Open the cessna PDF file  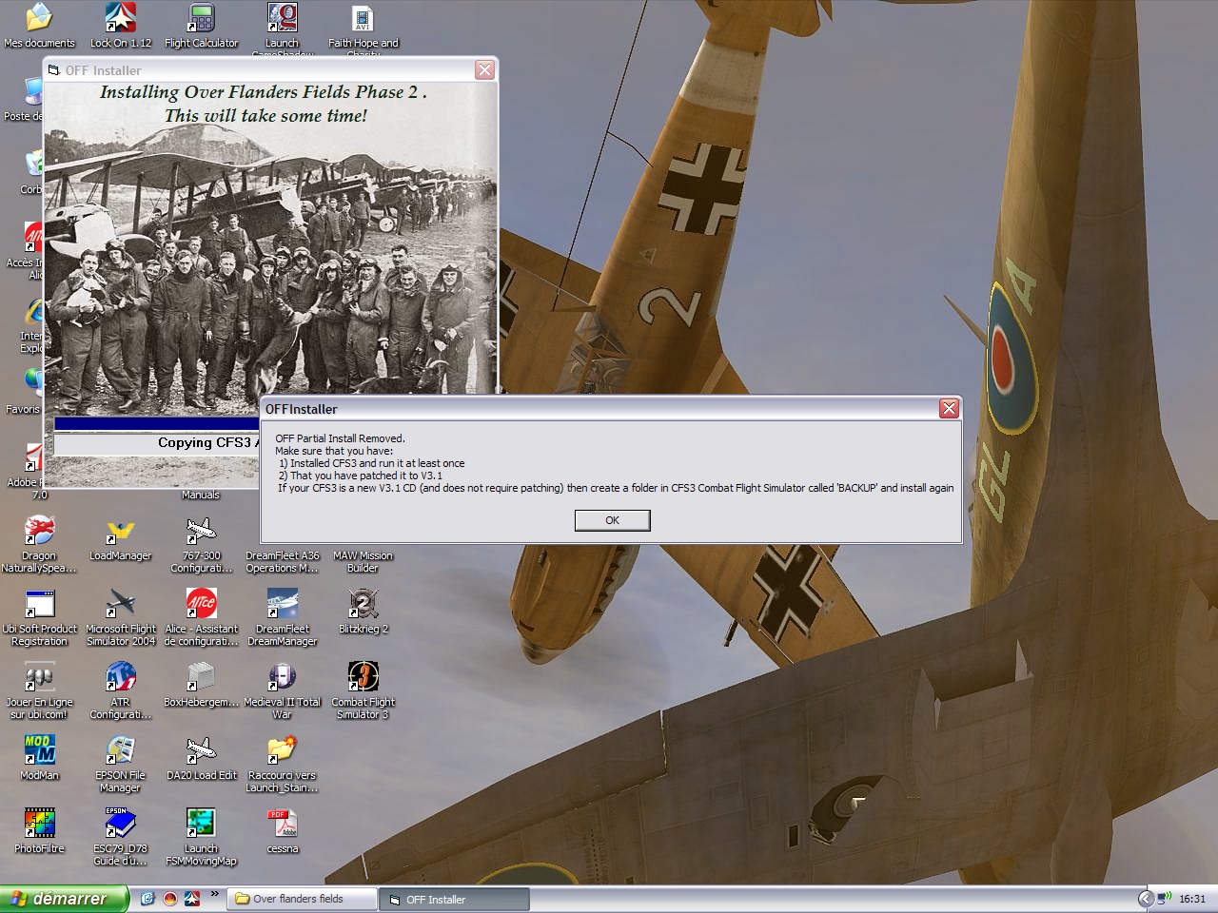click(282, 824)
